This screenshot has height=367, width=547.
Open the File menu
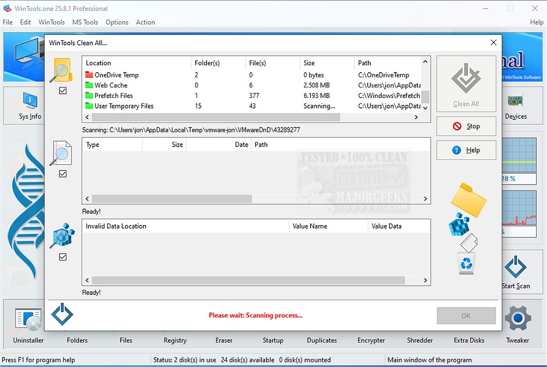coord(8,22)
